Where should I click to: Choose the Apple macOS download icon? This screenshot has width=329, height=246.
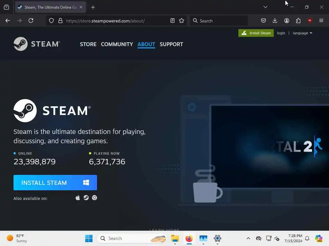click(78, 198)
